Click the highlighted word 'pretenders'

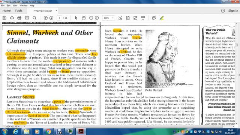(x=82, y=51)
